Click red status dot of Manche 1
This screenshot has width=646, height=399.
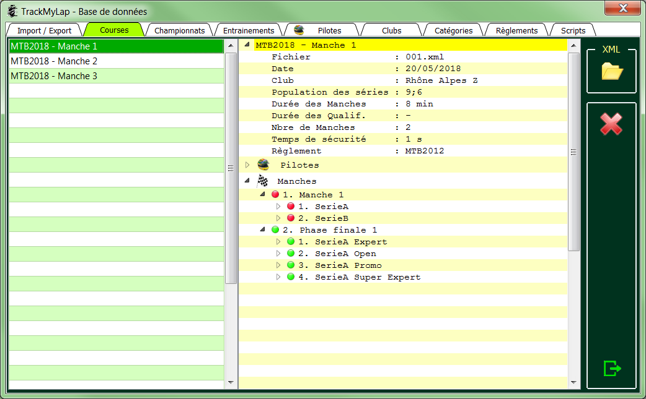point(275,194)
